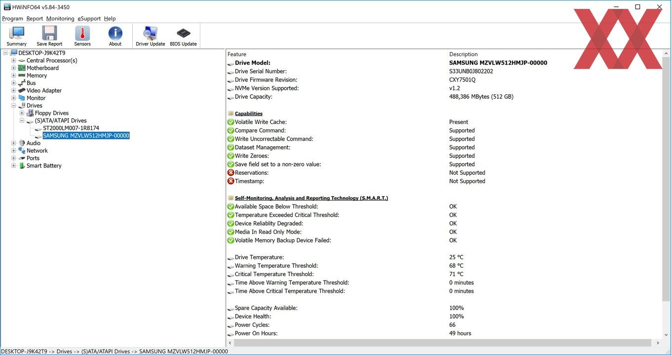Open the Report menu
The width and height of the screenshot is (671, 355).
[x=35, y=19]
